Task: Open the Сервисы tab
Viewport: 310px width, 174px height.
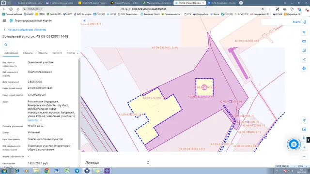Action: pos(28,53)
